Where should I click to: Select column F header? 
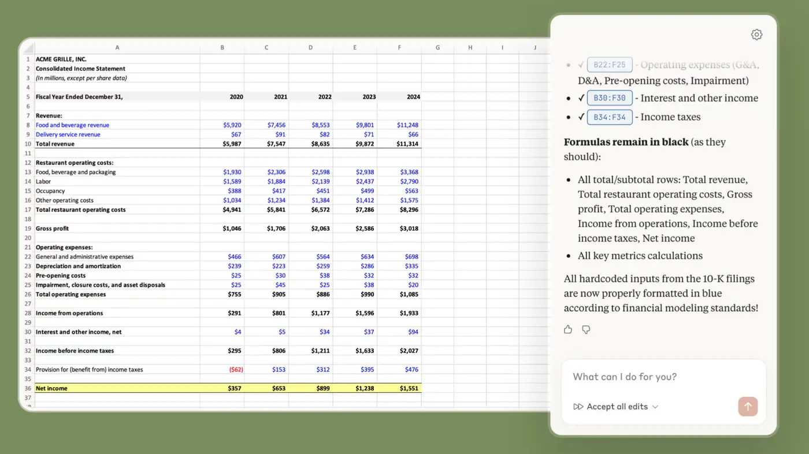pyautogui.click(x=399, y=47)
